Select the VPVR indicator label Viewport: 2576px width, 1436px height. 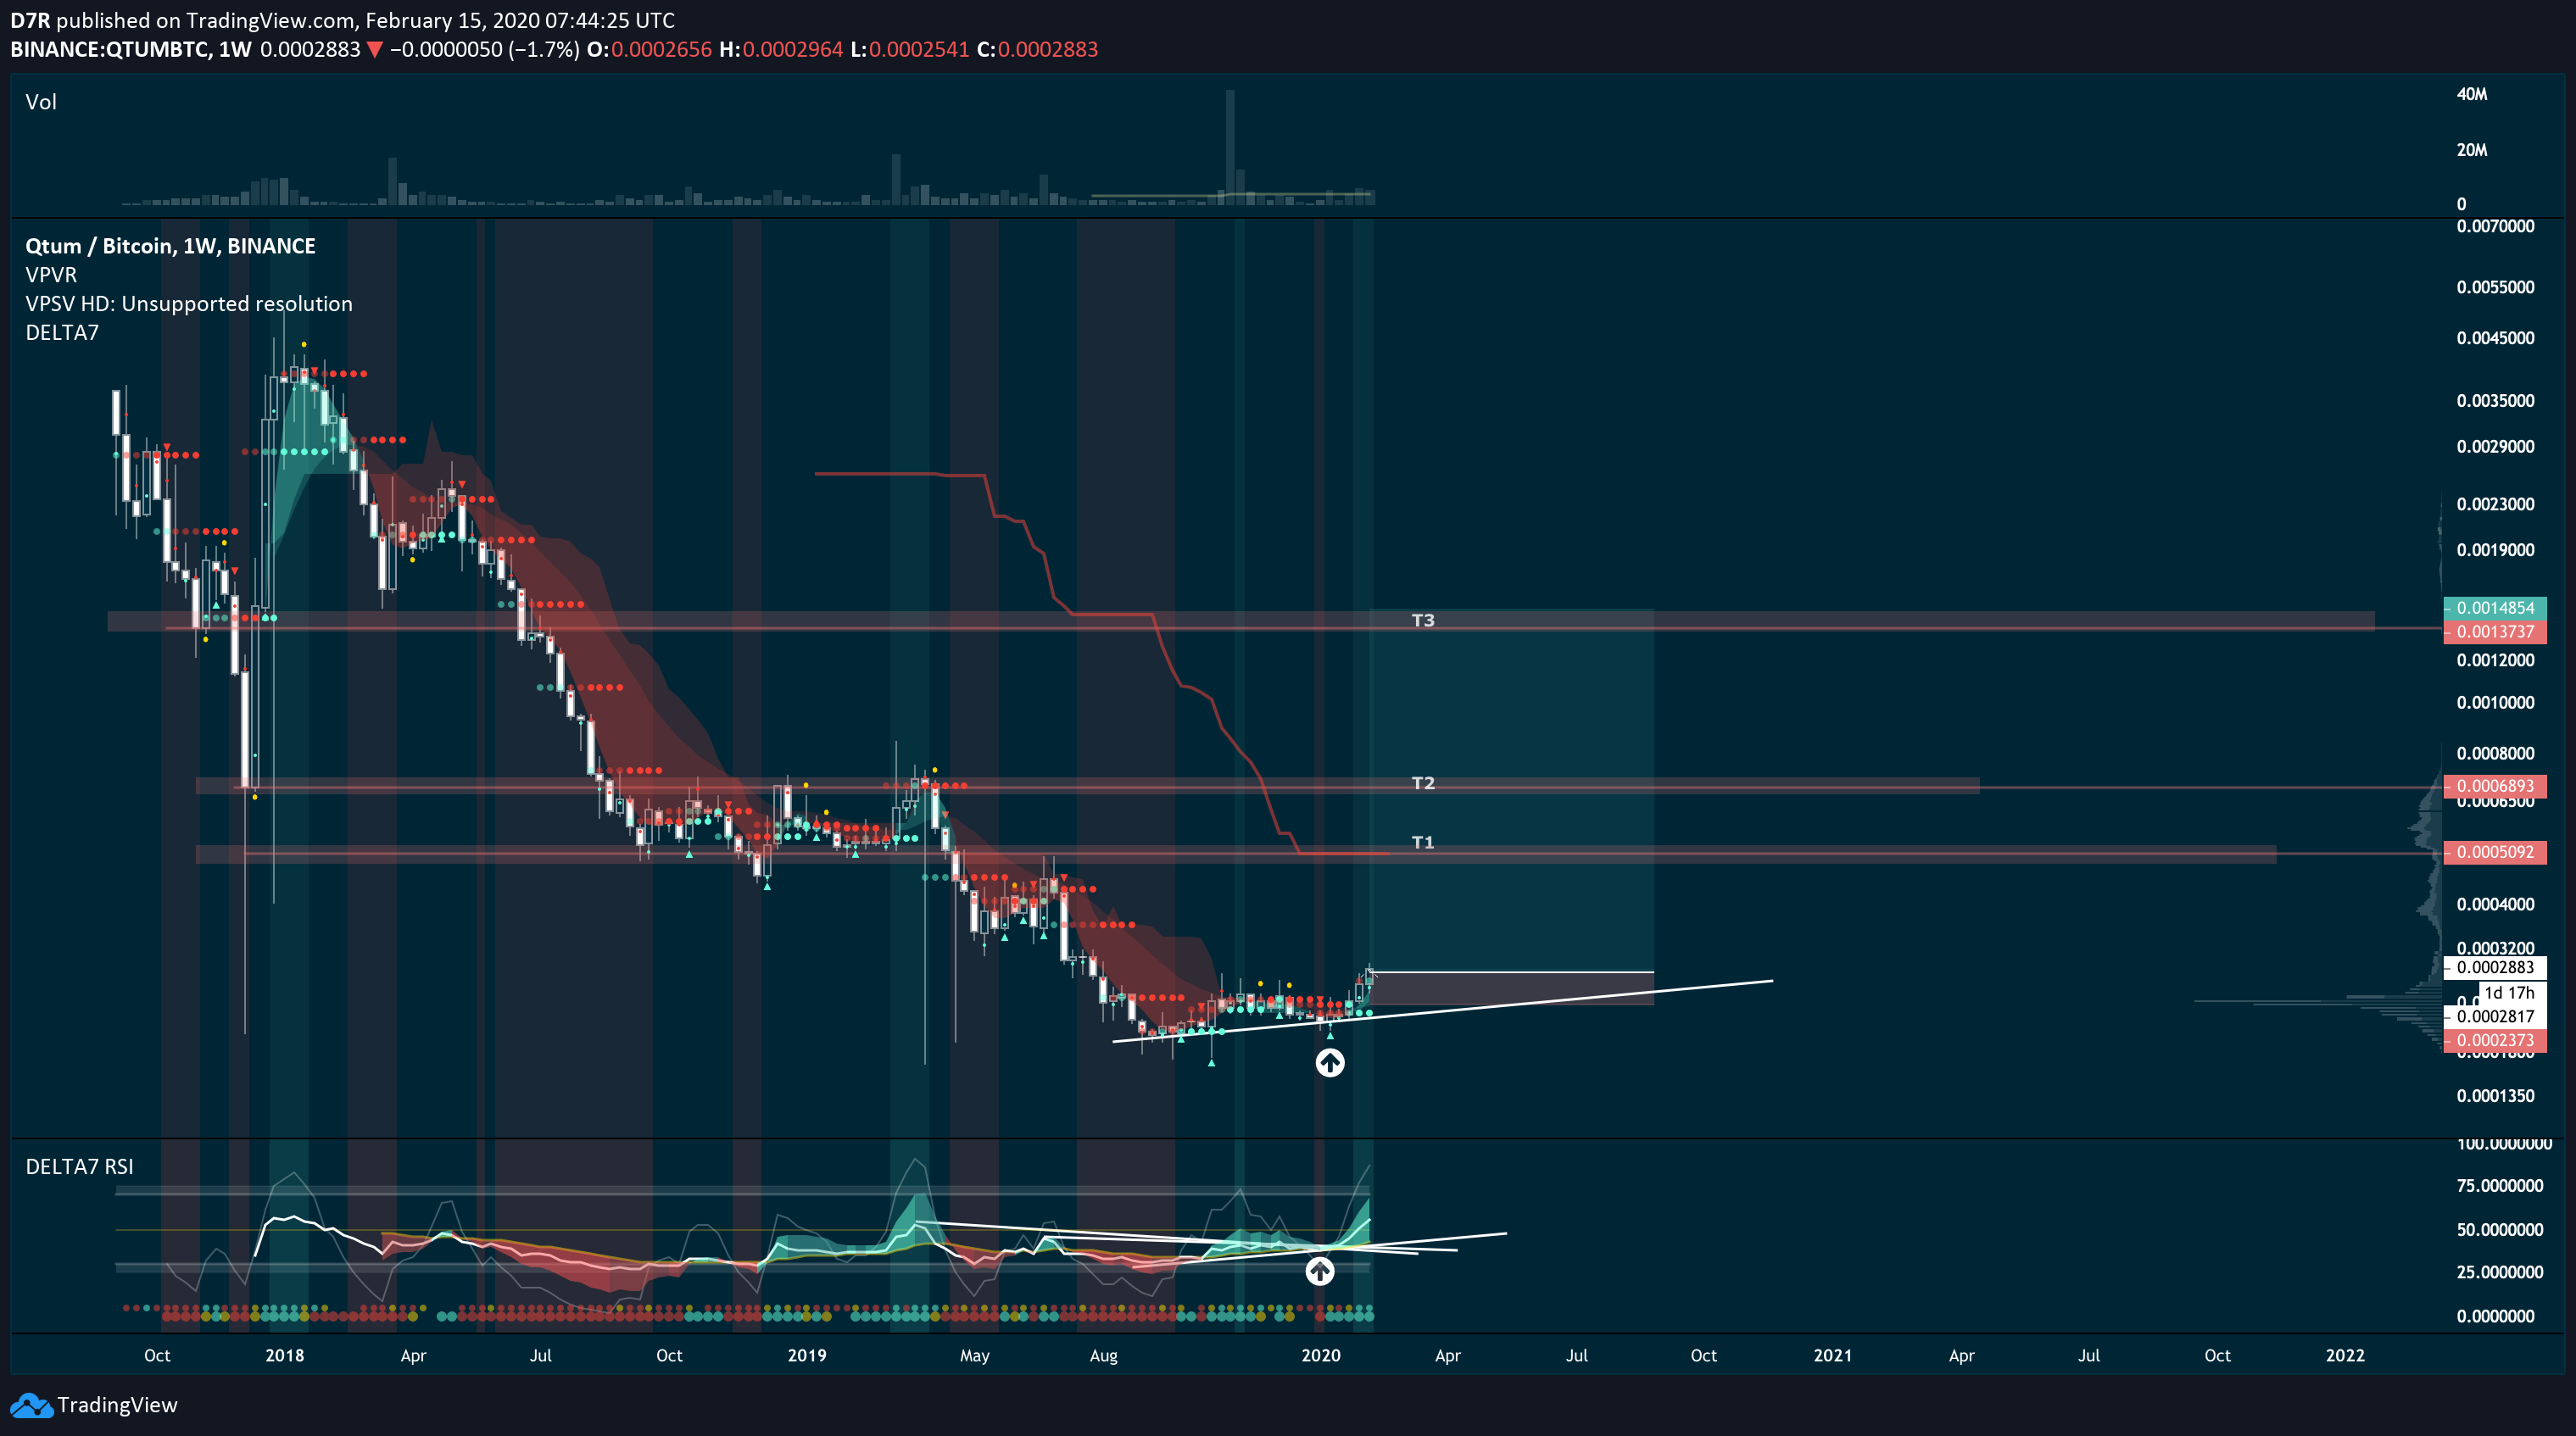[51, 274]
